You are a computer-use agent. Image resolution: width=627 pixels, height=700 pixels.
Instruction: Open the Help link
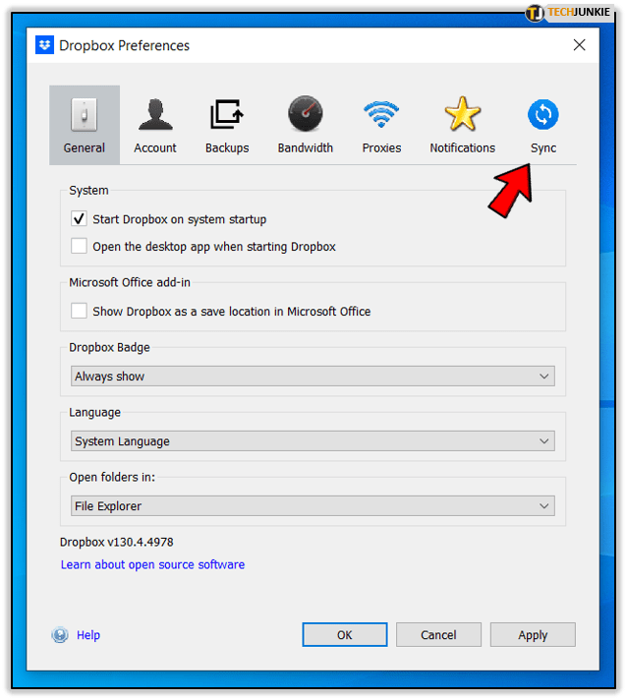coord(88,635)
